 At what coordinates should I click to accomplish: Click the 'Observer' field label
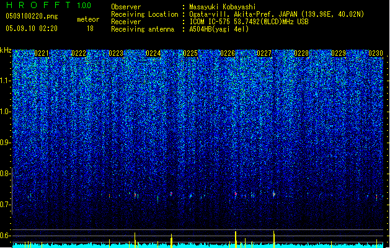point(126,7)
